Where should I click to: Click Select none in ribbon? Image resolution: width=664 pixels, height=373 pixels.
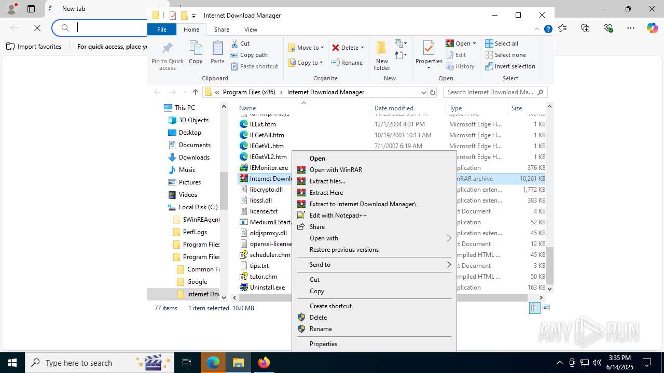click(x=506, y=55)
